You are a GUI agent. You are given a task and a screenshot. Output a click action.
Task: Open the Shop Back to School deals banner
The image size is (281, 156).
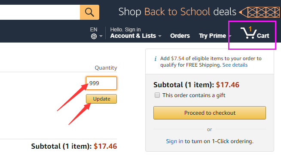177,12
